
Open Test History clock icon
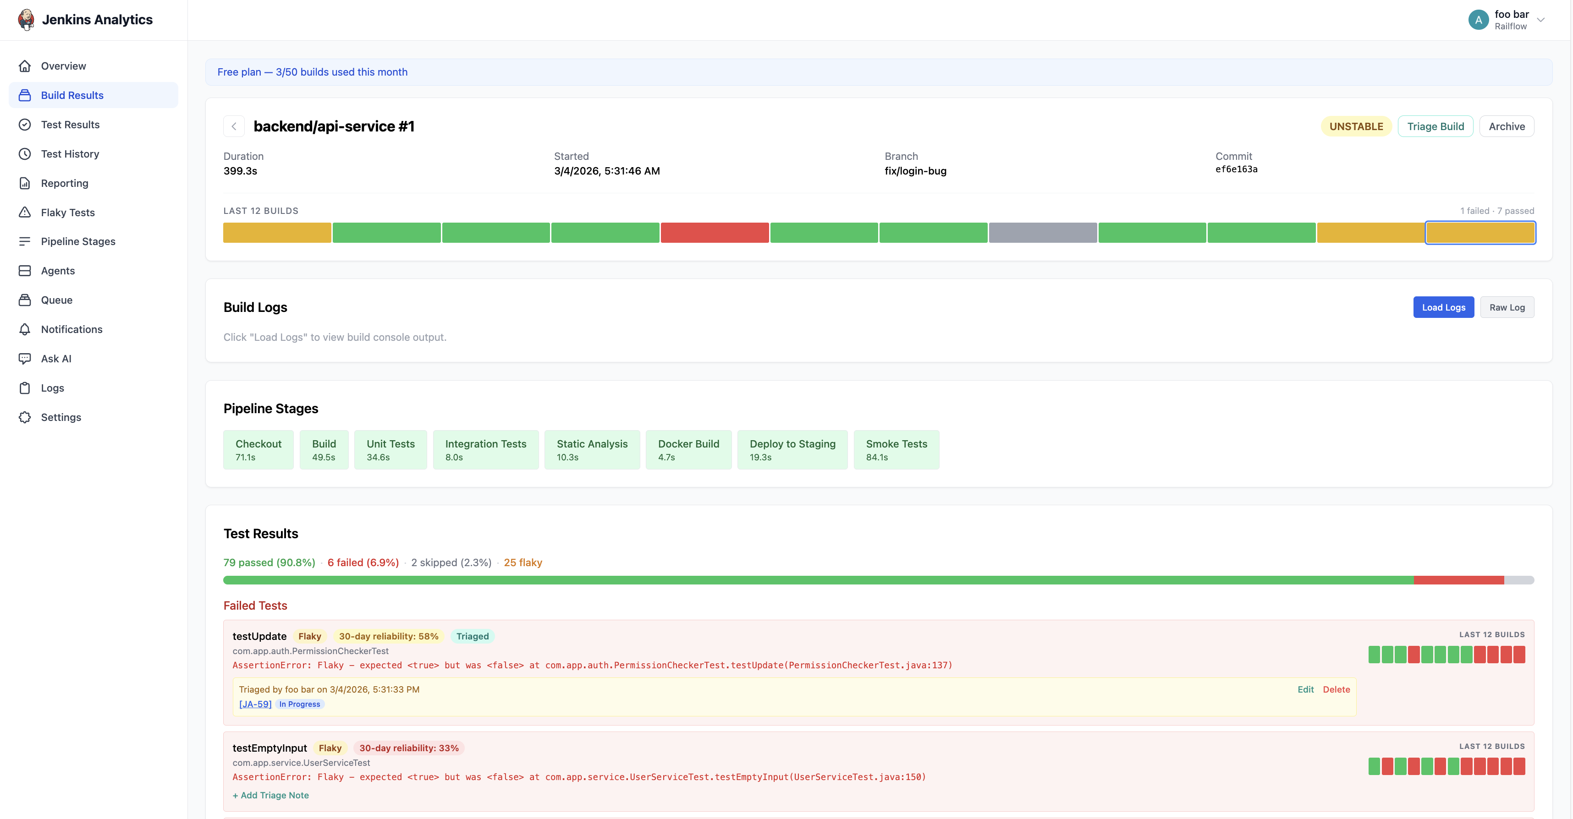point(24,154)
